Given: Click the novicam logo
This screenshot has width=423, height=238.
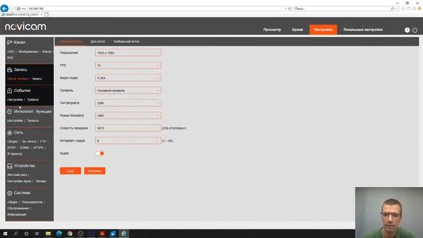Looking at the screenshot, I should point(26,26).
